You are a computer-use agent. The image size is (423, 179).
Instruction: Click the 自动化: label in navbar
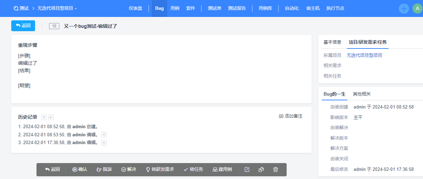[292, 8]
